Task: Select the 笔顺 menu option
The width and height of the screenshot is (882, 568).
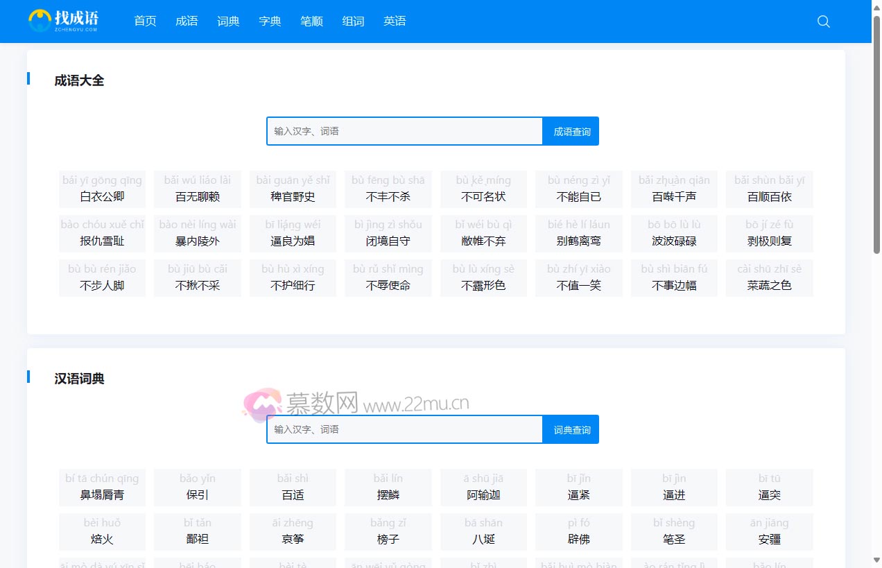Action: point(311,21)
